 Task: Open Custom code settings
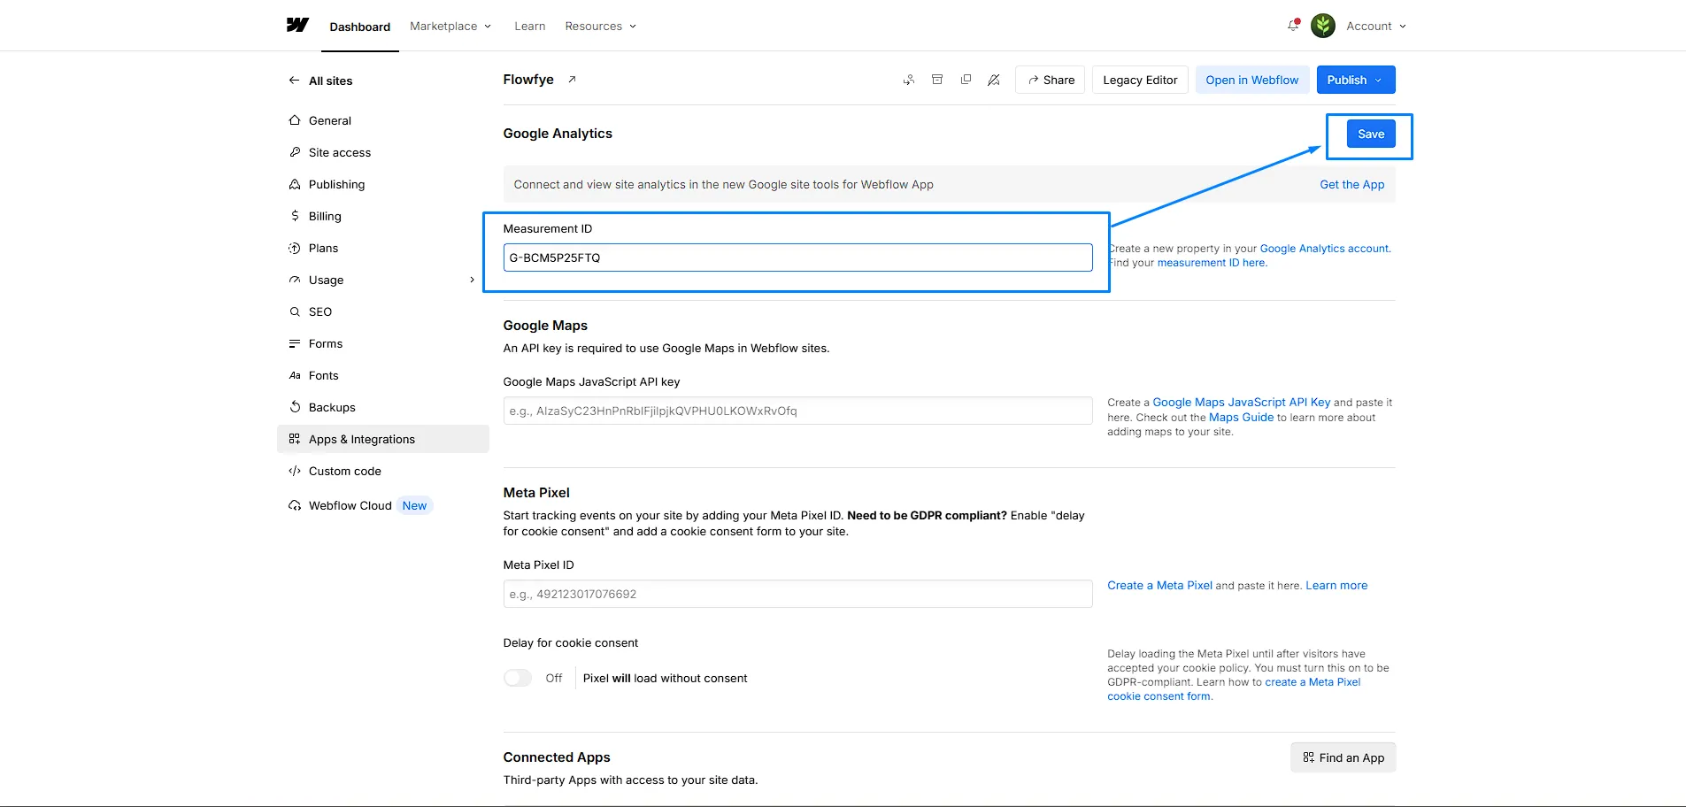click(383, 471)
